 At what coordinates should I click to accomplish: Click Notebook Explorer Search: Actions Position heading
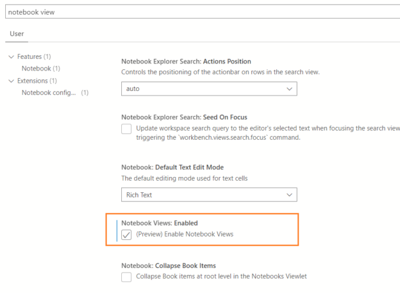(187, 62)
